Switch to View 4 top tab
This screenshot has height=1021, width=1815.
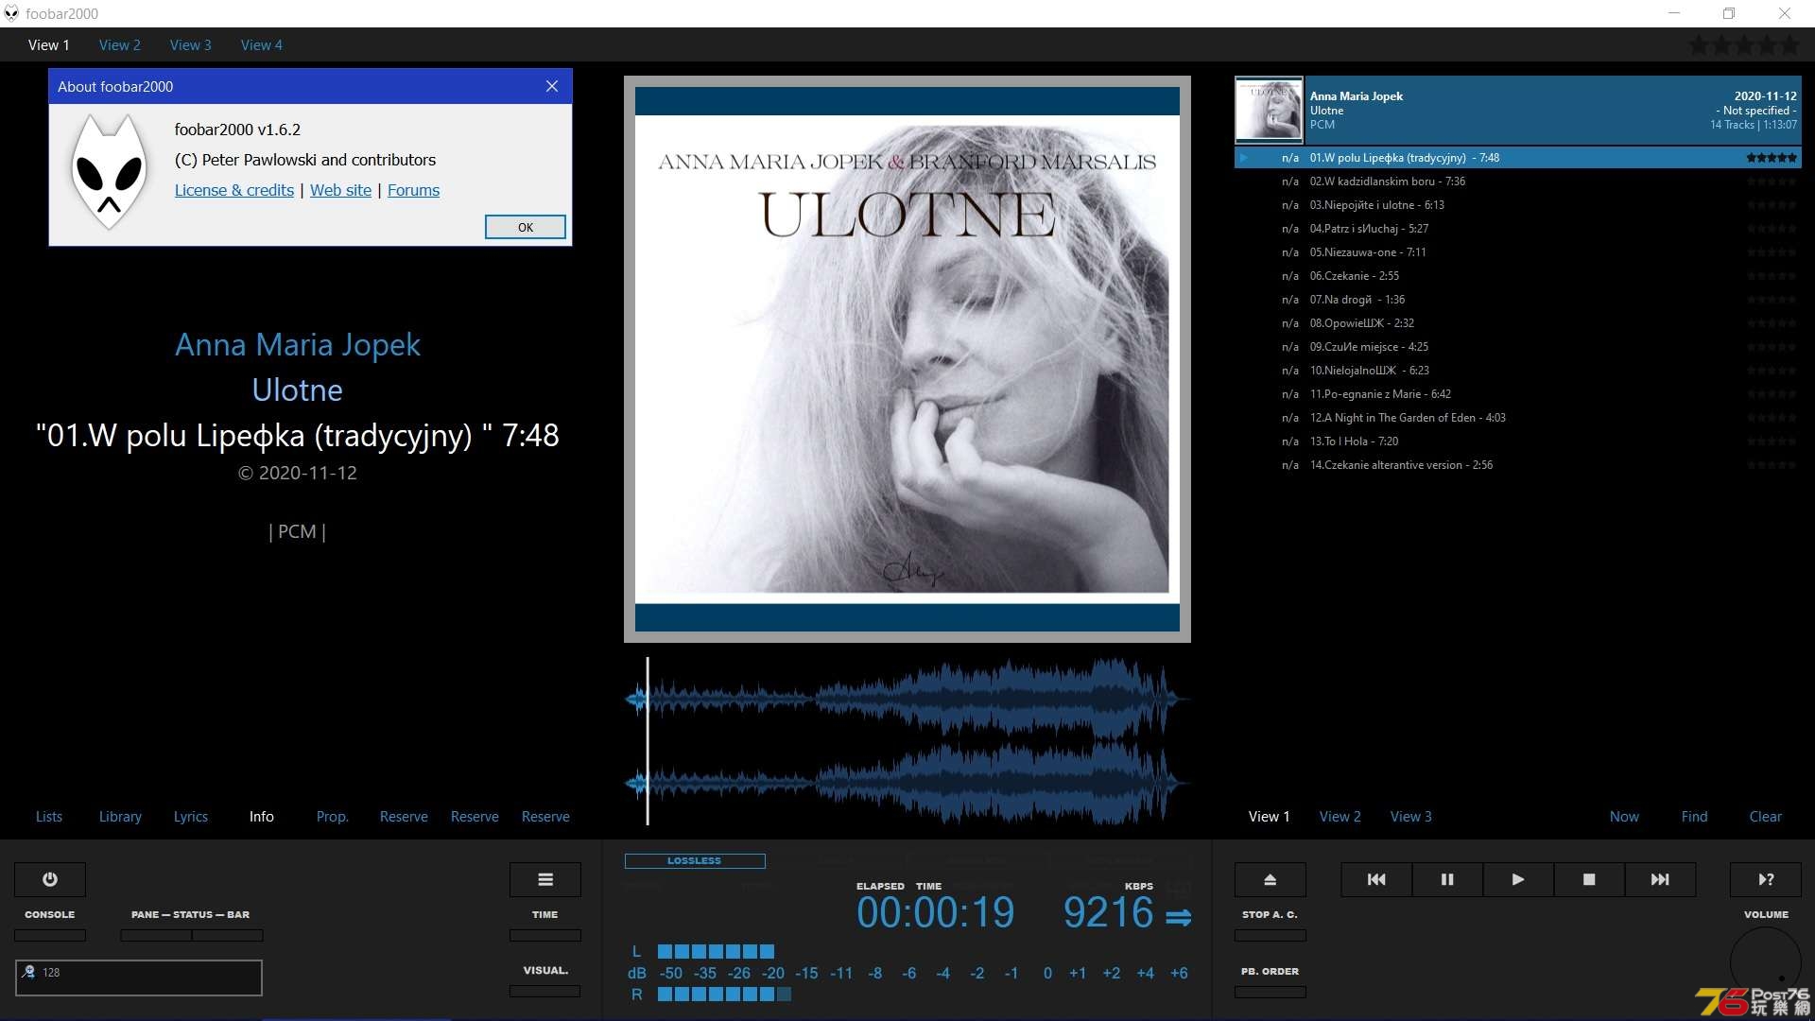point(262,44)
